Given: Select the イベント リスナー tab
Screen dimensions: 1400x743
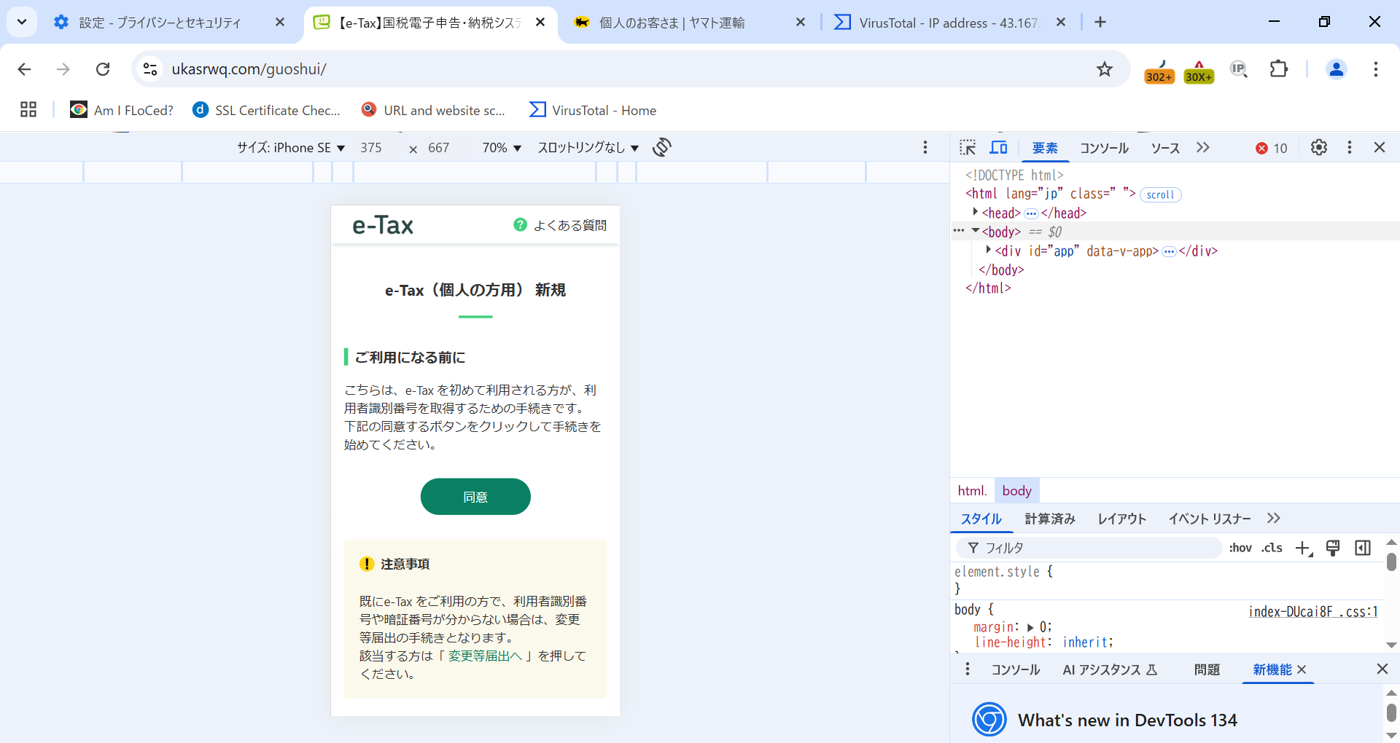Looking at the screenshot, I should [x=1210, y=519].
